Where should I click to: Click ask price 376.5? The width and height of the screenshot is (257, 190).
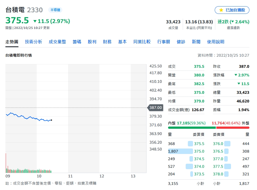point(218,151)
